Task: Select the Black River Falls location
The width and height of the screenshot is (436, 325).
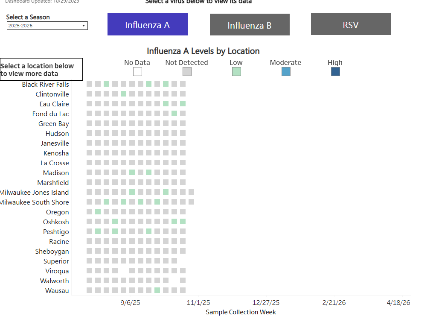Action: coord(46,84)
